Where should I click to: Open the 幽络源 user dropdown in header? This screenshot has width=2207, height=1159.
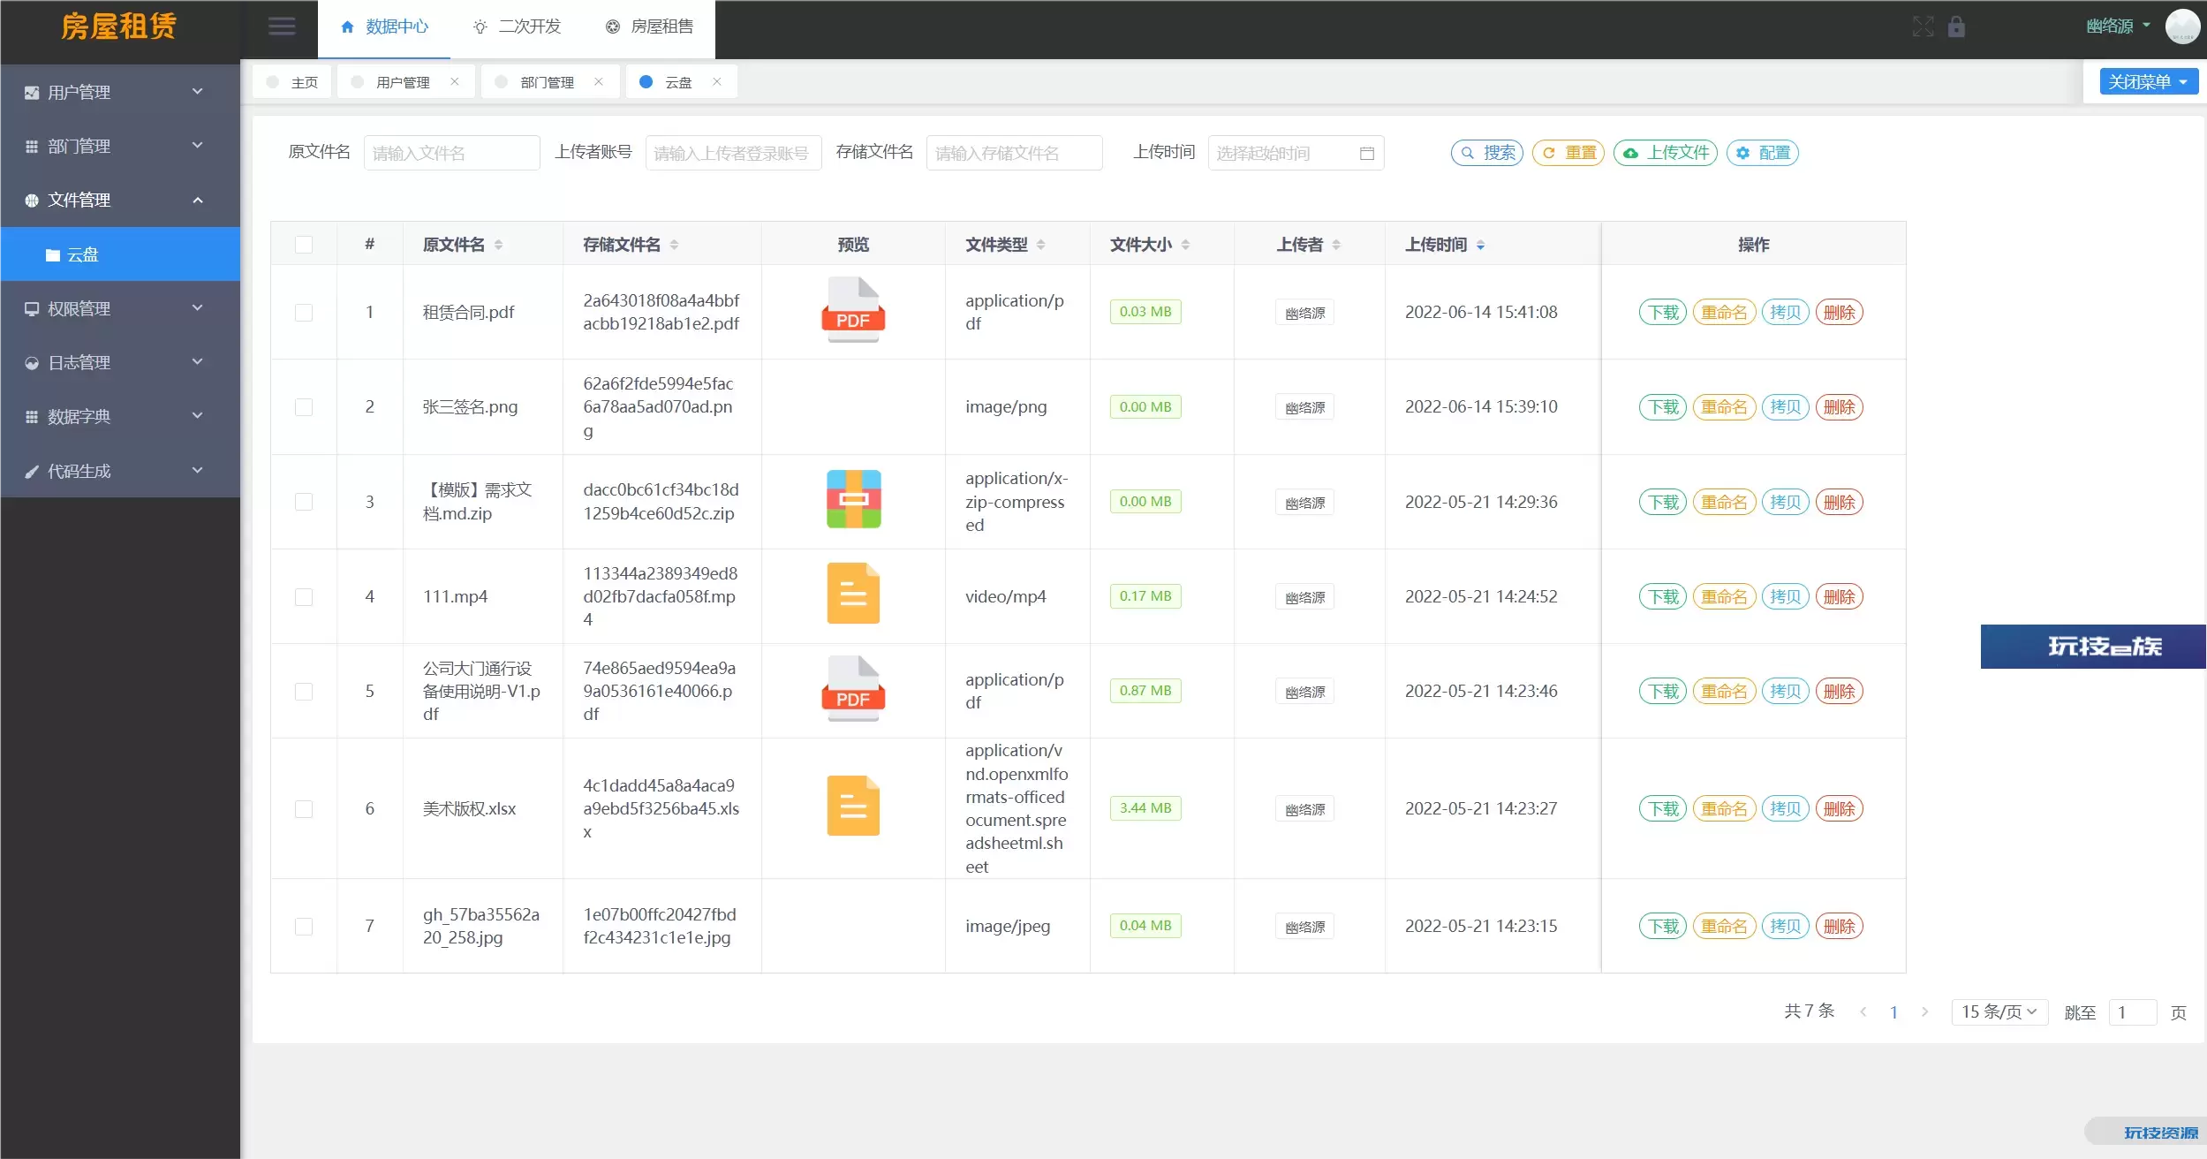click(x=2118, y=27)
